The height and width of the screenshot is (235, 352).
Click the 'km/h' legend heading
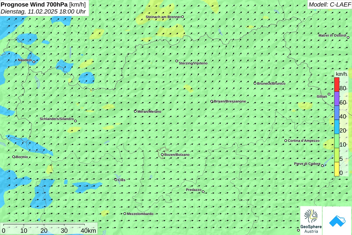(x=341, y=74)
